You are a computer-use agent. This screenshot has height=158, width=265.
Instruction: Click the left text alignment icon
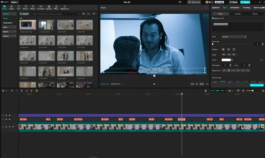click(224, 70)
